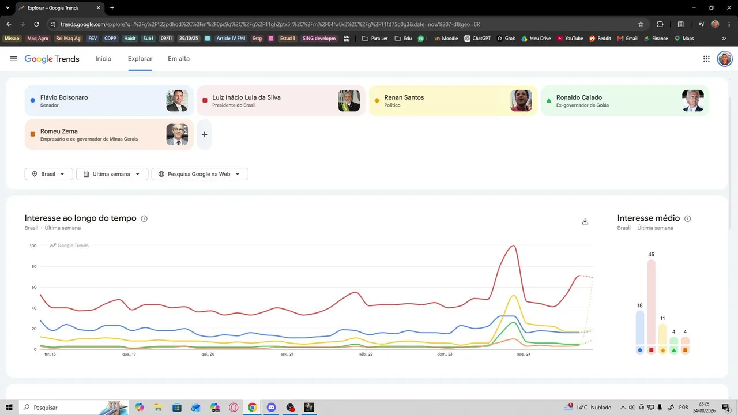The height and width of the screenshot is (415, 738).
Task: Open the Moodle bookmark
Action: [x=446, y=39]
